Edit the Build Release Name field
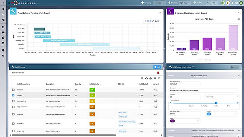 point(185,84)
